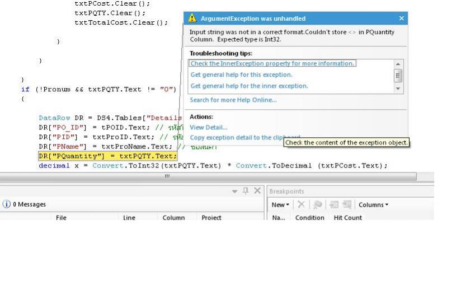This screenshot has height=308, width=456.
Task: Click the Breakpoints panel title
Action: [x=286, y=192]
